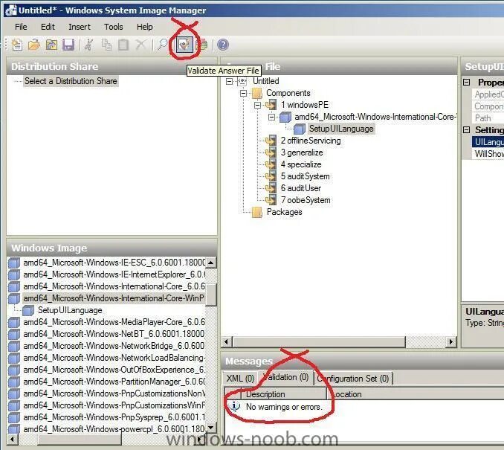Collapse the Properties section in the properties pane

tap(467, 83)
